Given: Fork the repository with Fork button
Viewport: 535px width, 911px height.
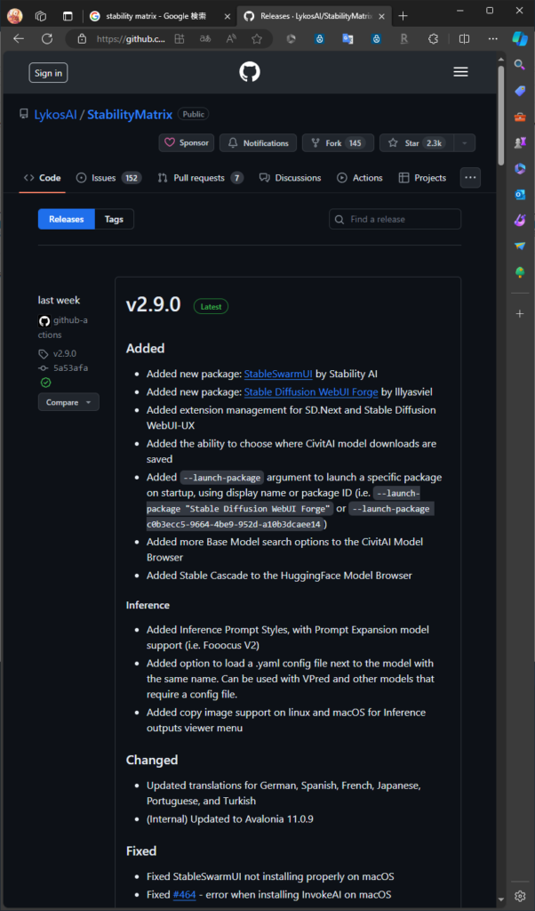Looking at the screenshot, I should point(338,143).
